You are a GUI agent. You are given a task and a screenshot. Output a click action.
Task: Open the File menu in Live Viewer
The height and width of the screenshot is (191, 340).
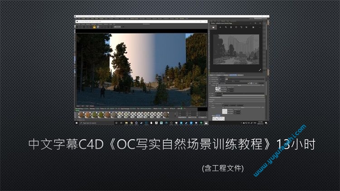click(x=79, y=24)
